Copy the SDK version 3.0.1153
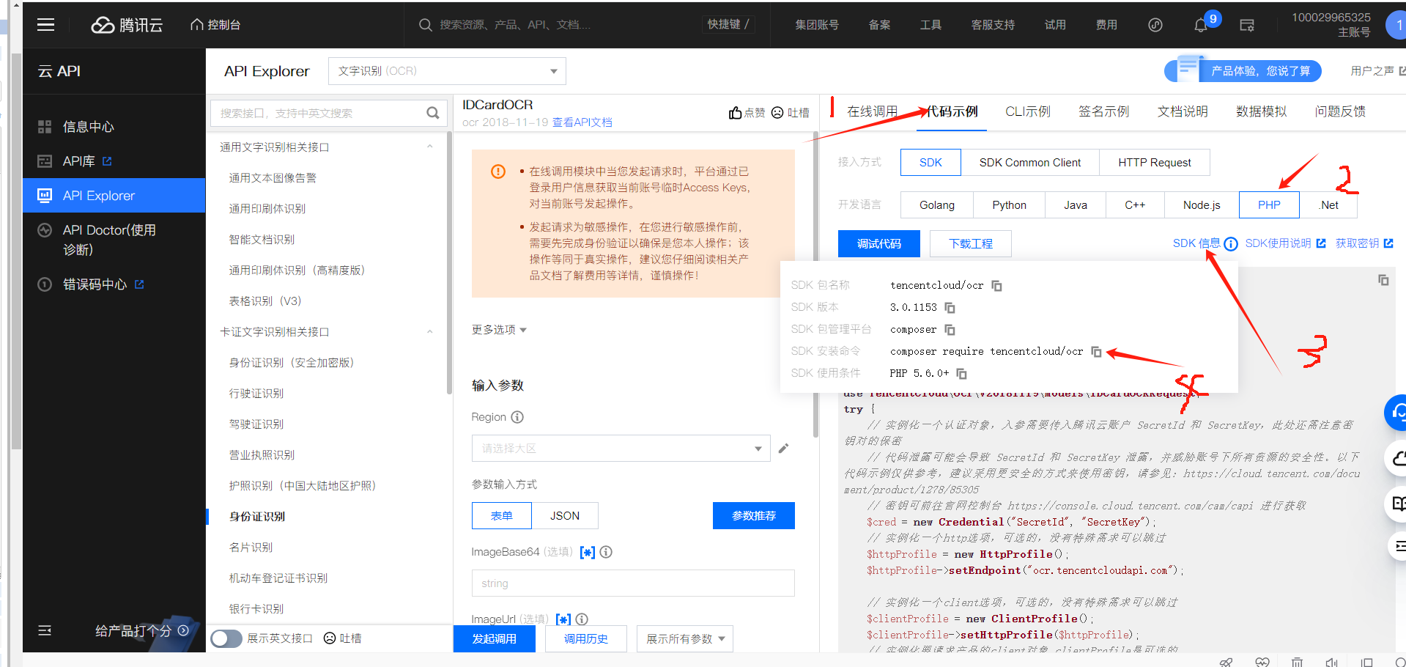The image size is (1406, 667). pos(950,307)
